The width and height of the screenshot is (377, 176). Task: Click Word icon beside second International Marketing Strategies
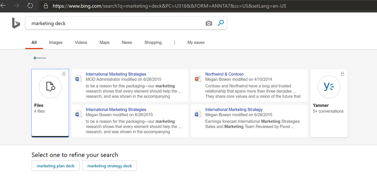[78, 114]
